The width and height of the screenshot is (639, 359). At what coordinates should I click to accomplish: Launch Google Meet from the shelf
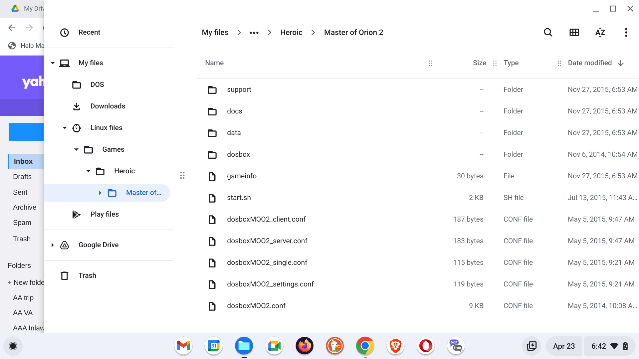(x=274, y=346)
